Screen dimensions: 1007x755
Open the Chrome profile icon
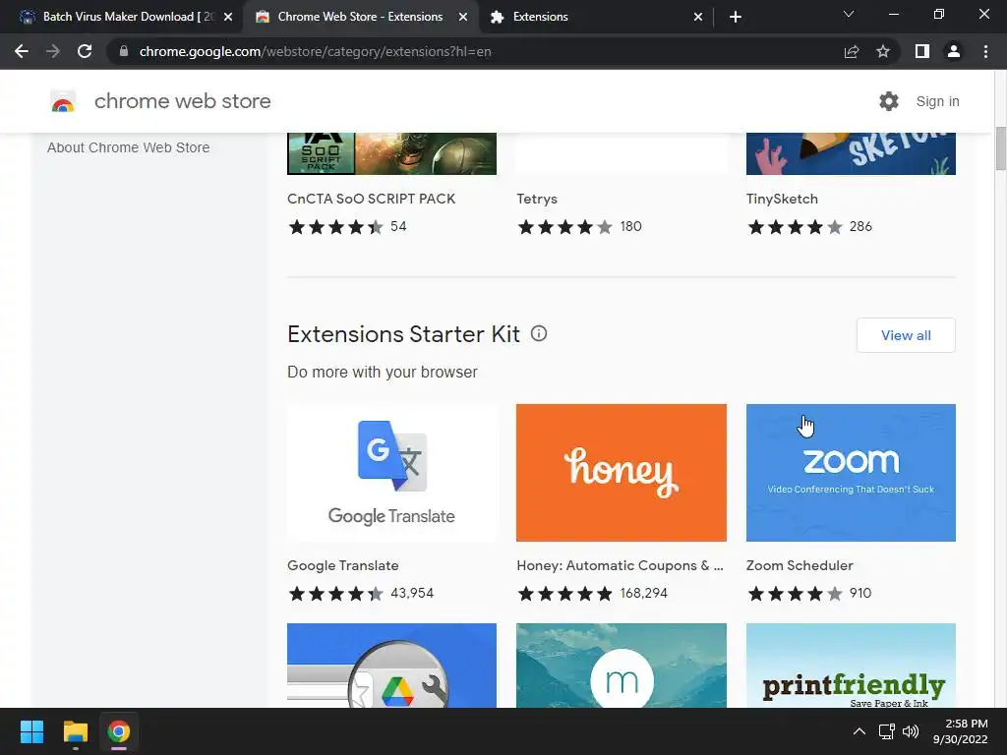954,51
